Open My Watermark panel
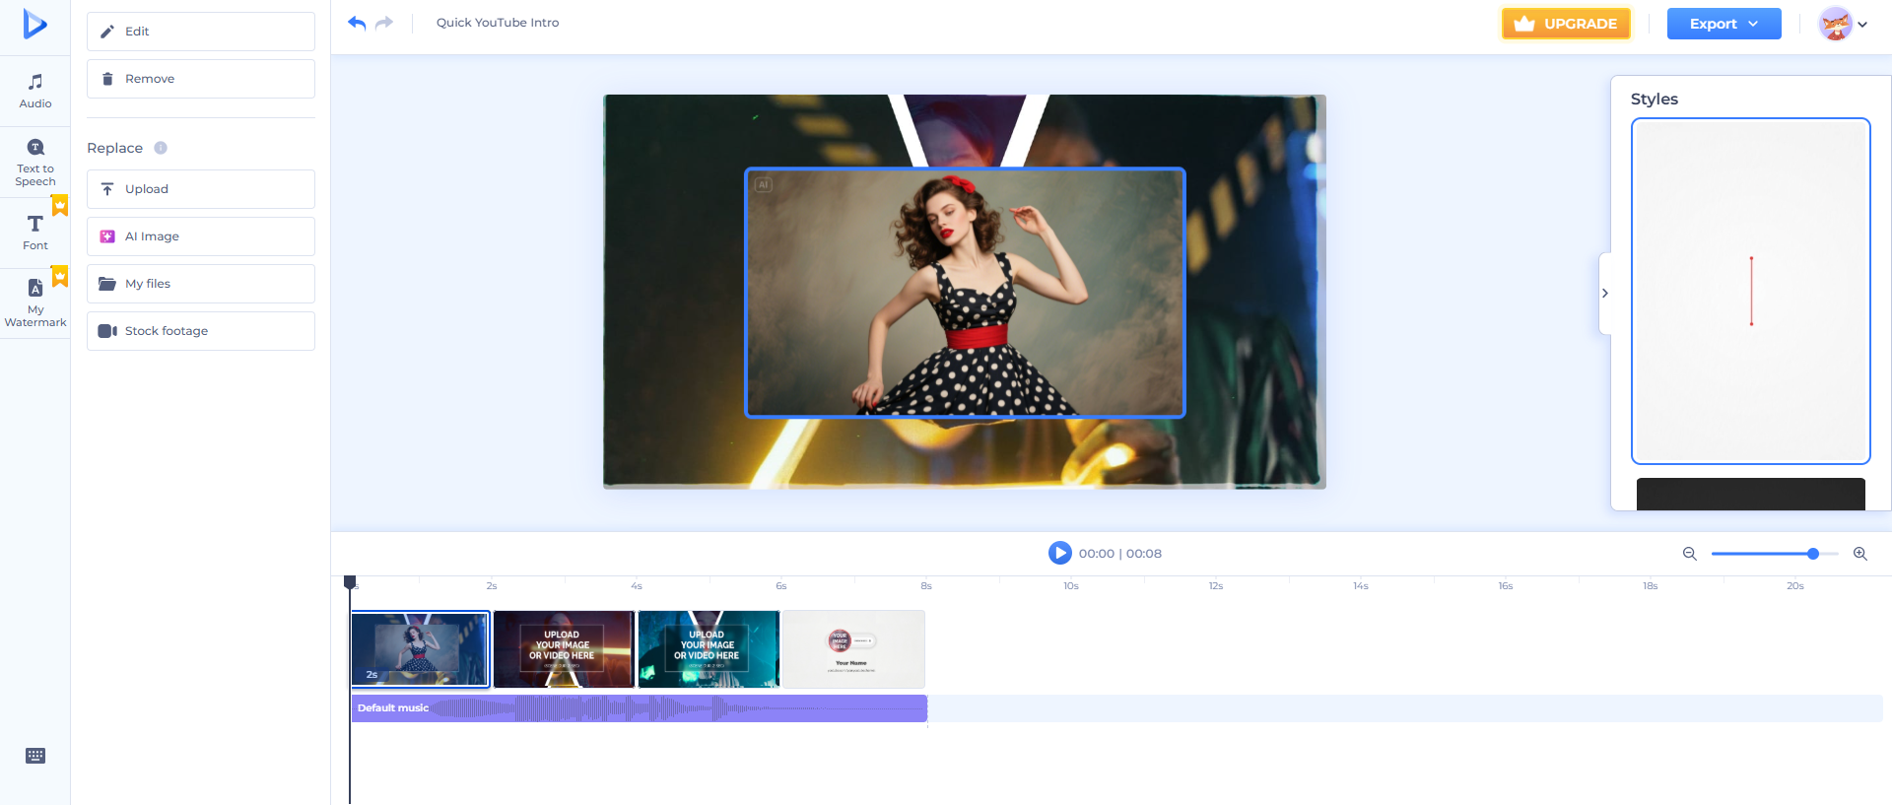The width and height of the screenshot is (1892, 805). (35, 302)
